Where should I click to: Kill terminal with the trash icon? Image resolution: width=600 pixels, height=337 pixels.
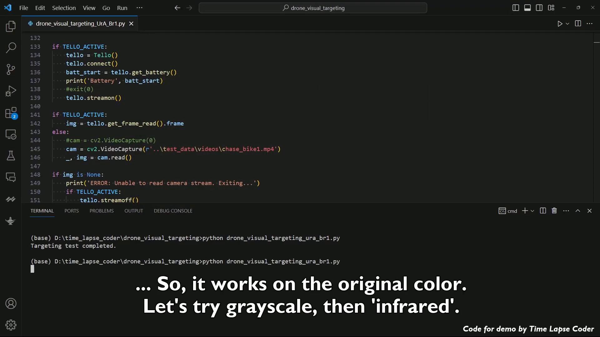pyautogui.click(x=554, y=211)
